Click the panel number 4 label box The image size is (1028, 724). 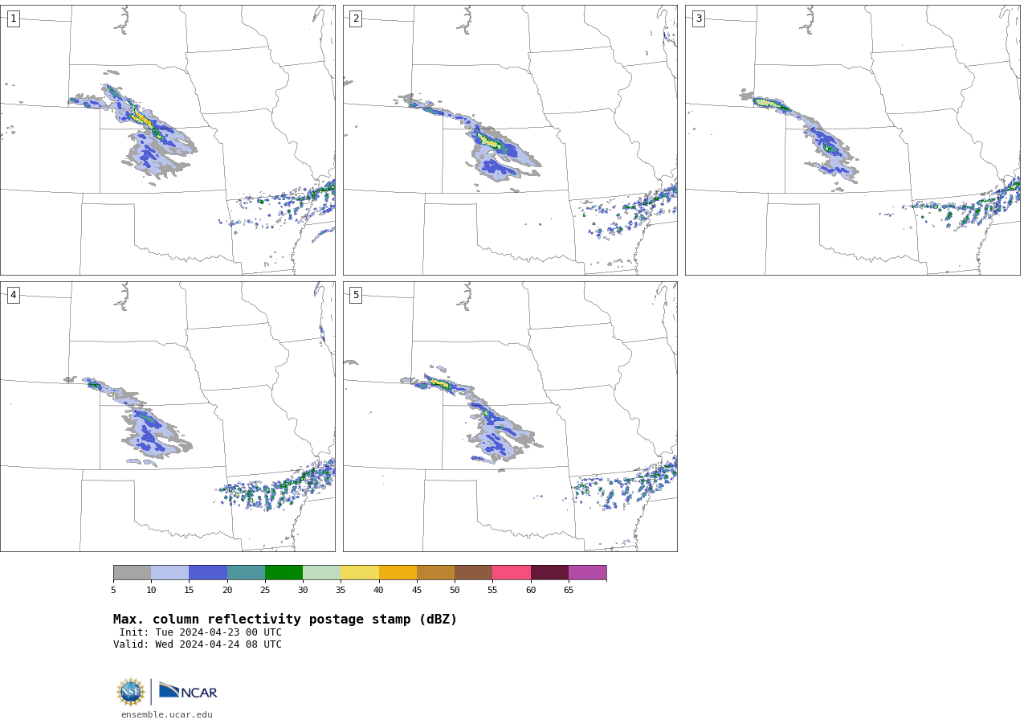coord(13,295)
